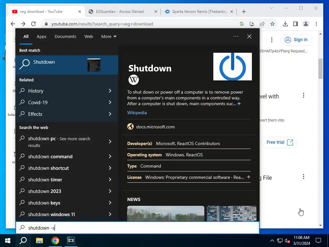Show hidden system tray icons
Viewport: 329px width, 247px height.
272,241
